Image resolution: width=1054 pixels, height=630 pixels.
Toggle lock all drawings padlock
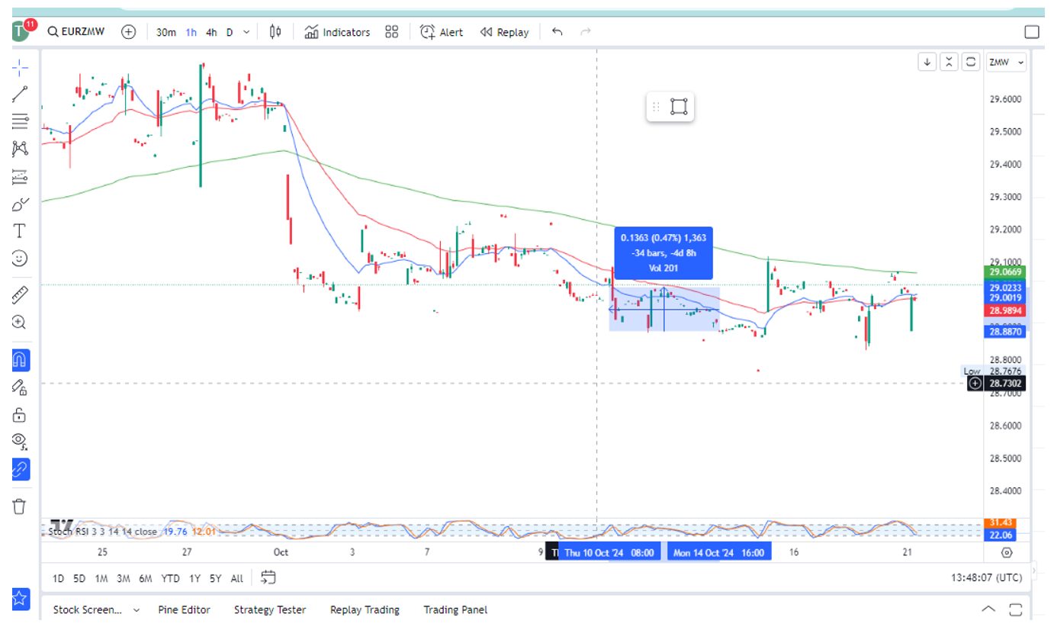[x=20, y=415]
